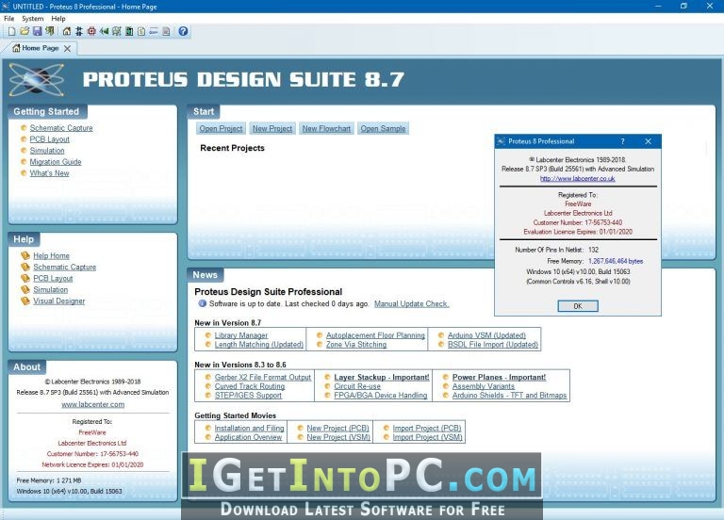Viewport: 724px width, 520px height.
Task: Open Schematic Capture from the toolbar
Action: pos(79,31)
